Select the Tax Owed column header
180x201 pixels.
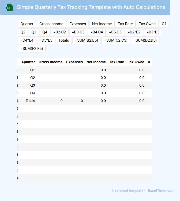coord(136,62)
